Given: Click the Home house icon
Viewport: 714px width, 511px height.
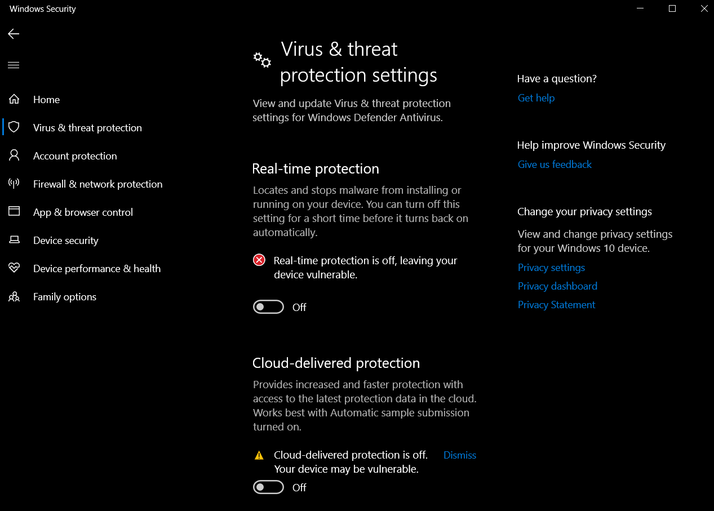Looking at the screenshot, I should 14,100.
